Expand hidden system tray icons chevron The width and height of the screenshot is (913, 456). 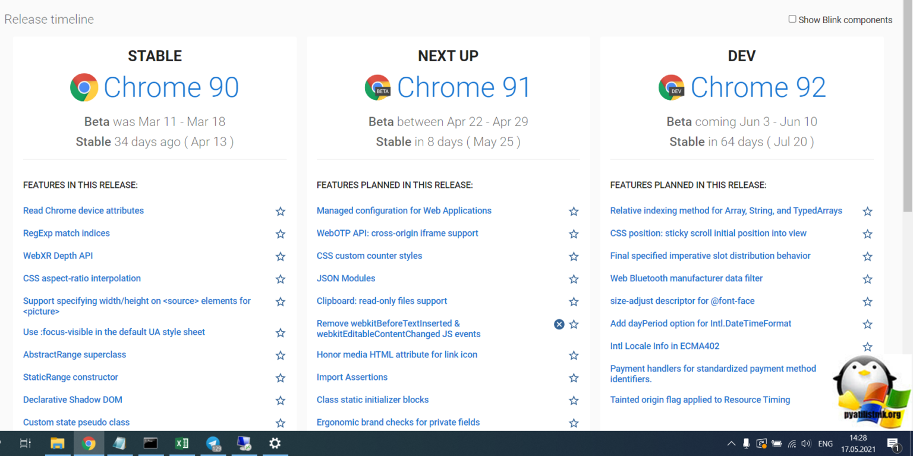click(731, 444)
